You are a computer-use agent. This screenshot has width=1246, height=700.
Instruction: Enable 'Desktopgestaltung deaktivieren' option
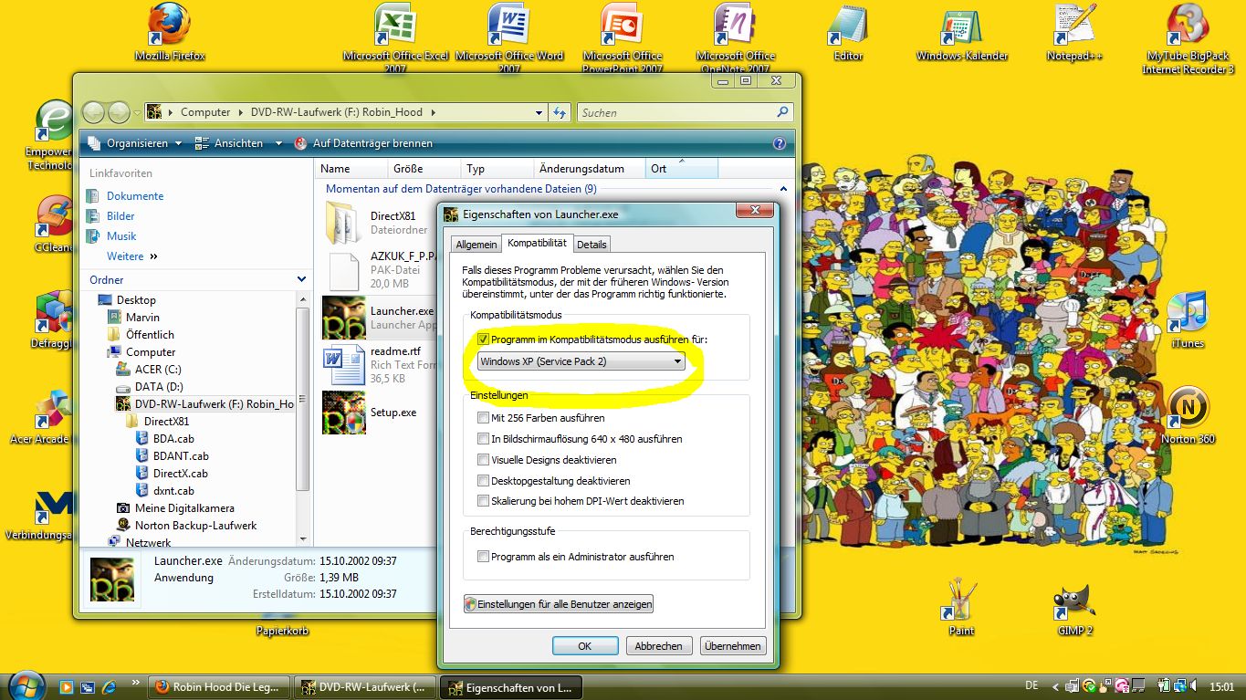(483, 481)
